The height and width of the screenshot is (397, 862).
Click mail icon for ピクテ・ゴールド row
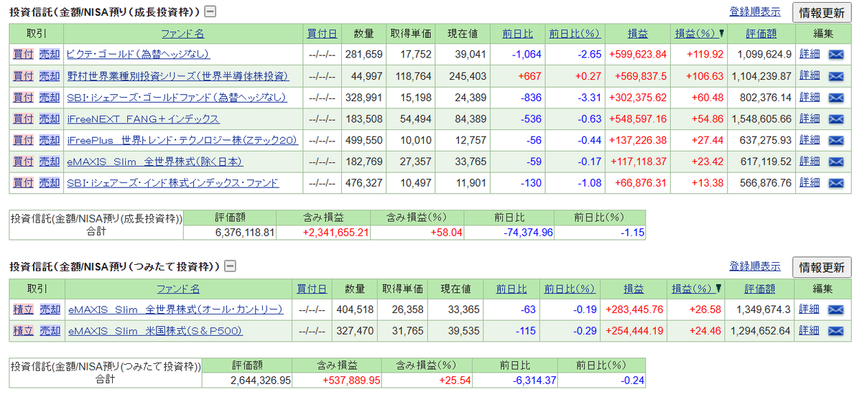pos(835,55)
